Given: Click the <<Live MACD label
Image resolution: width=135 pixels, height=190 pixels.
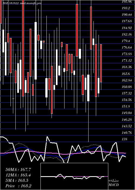Looking at the screenshot, I should (114, 183).
